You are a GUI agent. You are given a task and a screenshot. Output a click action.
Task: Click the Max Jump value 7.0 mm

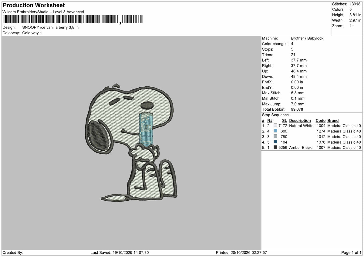coord(298,104)
